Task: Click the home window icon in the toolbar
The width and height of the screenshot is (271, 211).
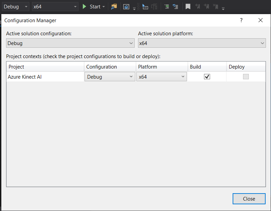Action: [x=126, y=7]
